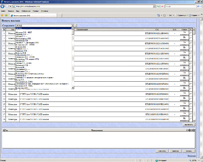Tick the checkbox in table row 17
Screen dimensions: 203x162
190,114
